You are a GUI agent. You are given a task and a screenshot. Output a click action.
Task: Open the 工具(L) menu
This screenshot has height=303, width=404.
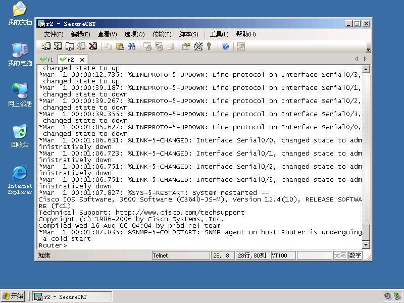coord(219,34)
